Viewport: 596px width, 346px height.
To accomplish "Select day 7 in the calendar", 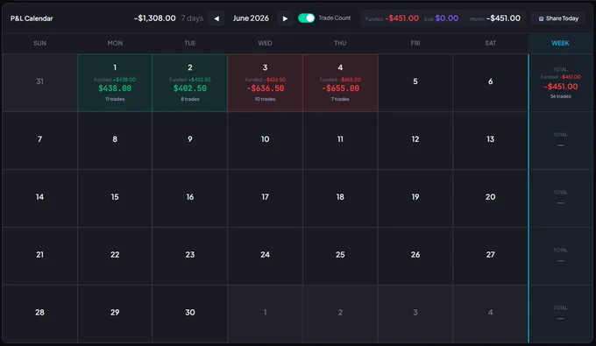I will (x=39, y=139).
